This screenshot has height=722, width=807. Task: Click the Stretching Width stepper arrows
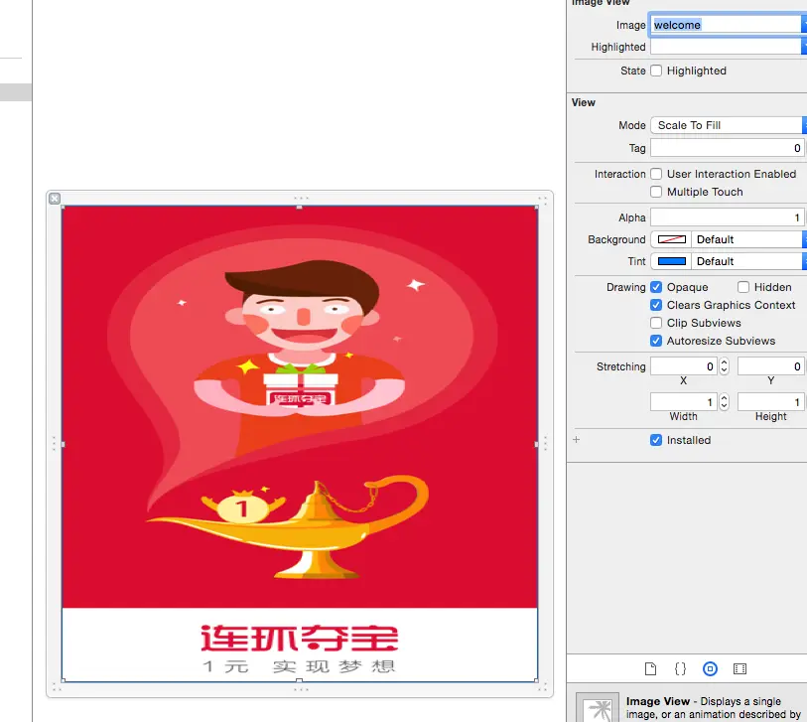pos(725,402)
